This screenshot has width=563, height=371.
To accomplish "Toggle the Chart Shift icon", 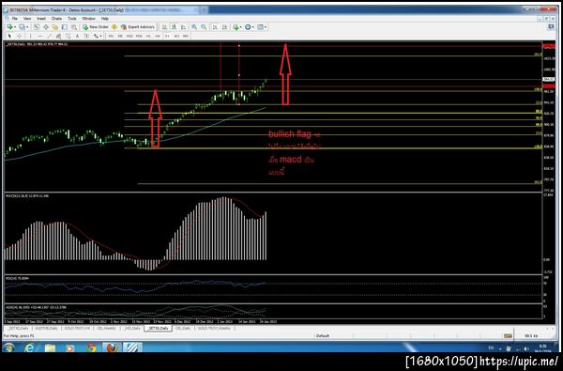I will [x=224, y=27].
